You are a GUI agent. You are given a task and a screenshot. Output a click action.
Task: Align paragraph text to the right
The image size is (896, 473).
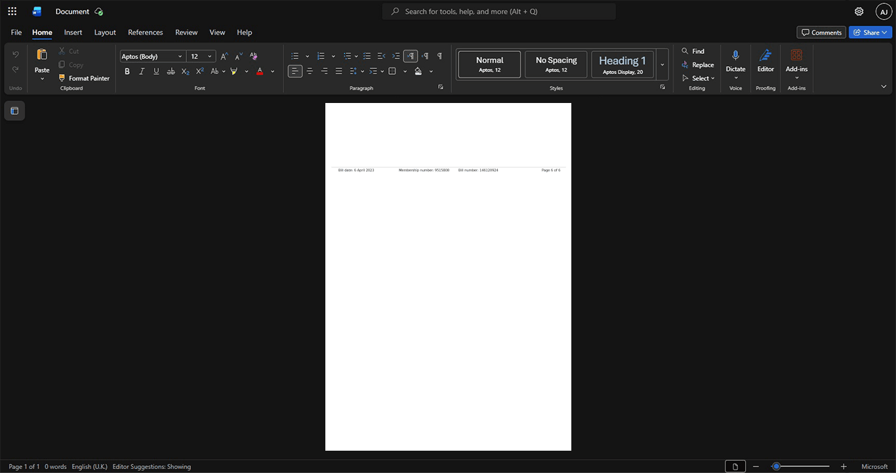[324, 72]
